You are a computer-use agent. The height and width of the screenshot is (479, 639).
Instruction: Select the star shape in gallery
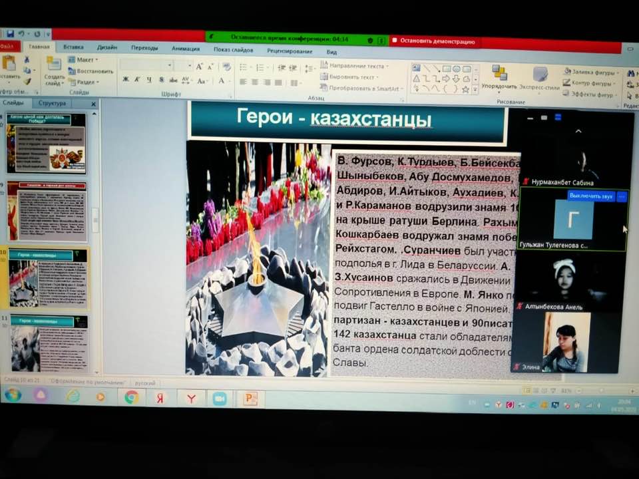point(465,90)
